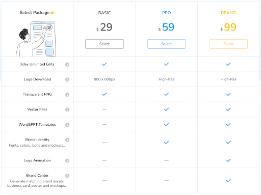Click PRO checkmark in Vector Files row
This screenshot has height=195, width=261.
pos(167,109)
